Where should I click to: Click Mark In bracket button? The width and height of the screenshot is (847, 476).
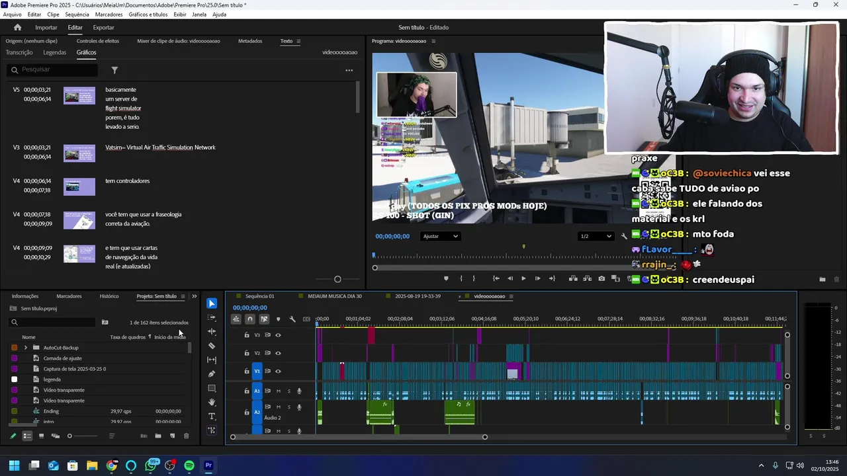[461, 278]
